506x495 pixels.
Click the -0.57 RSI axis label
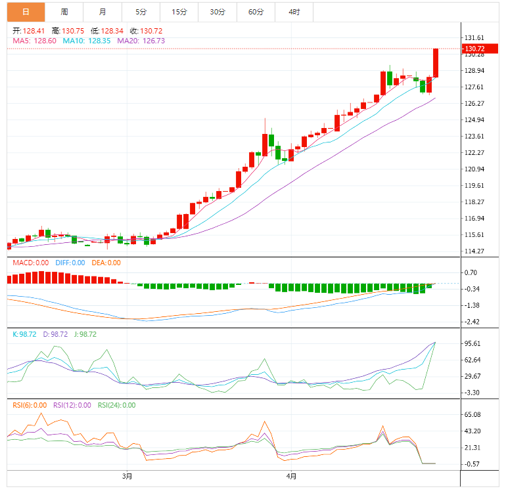tap(472, 464)
